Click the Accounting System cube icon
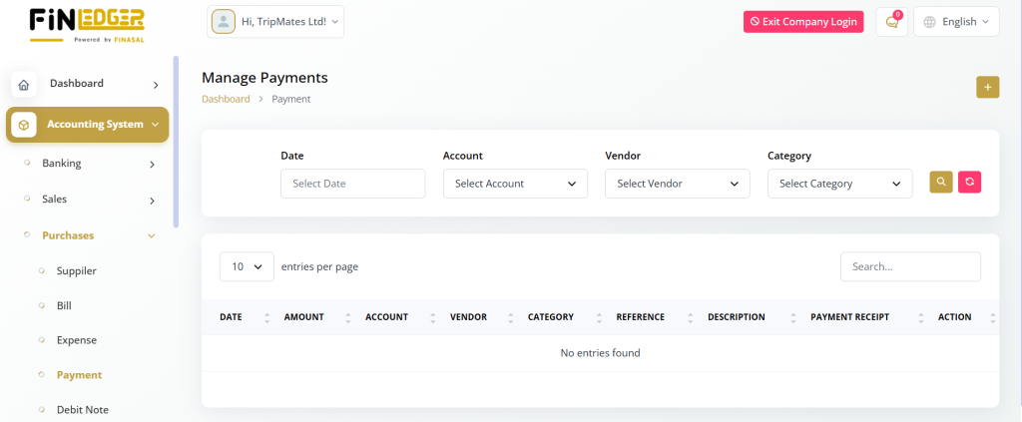The image size is (1022, 422). click(24, 125)
